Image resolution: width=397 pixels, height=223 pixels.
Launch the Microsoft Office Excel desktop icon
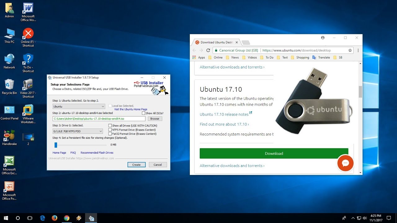9,165
